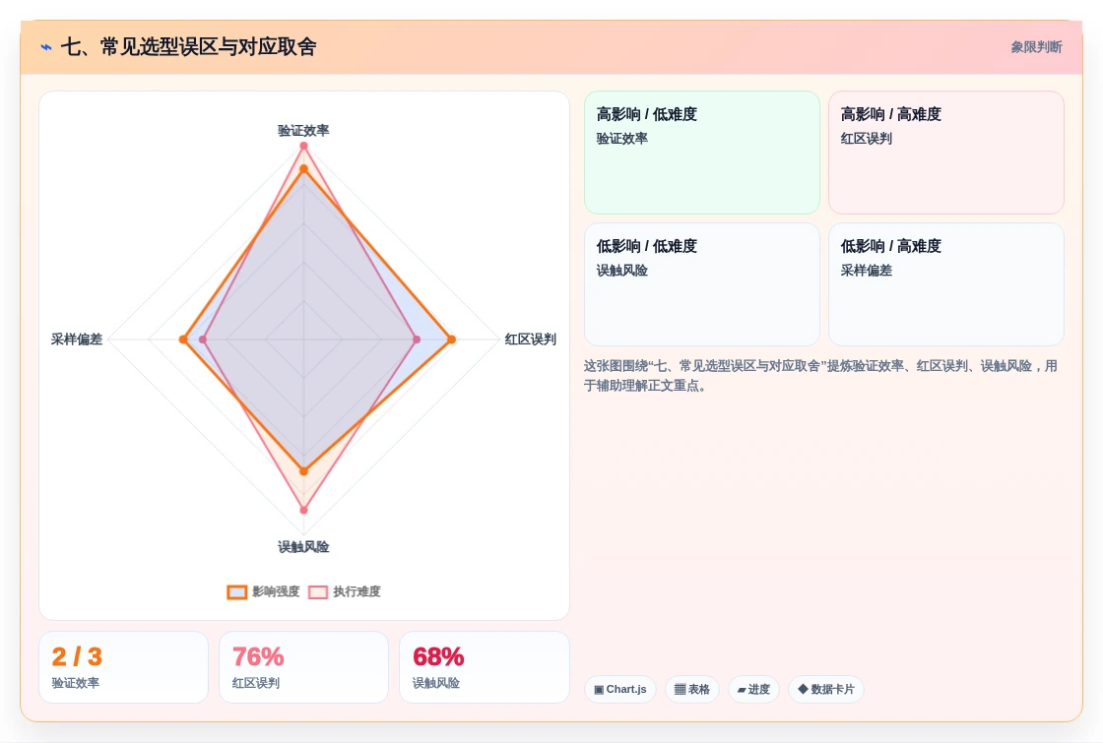
Task: Open the 低影响 / 低难度 quadrant card
Action: coord(702,284)
